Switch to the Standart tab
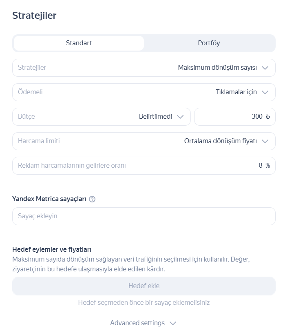283x335 pixels. [79, 43]
